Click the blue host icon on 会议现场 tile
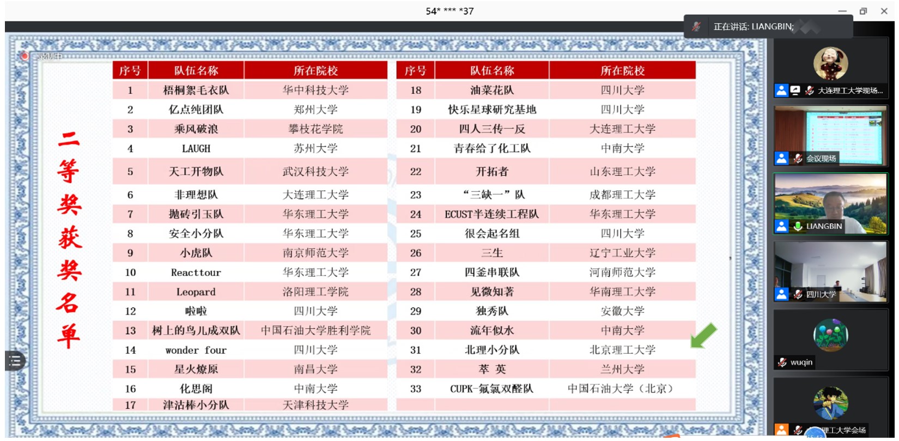 (x=781, y=159)
